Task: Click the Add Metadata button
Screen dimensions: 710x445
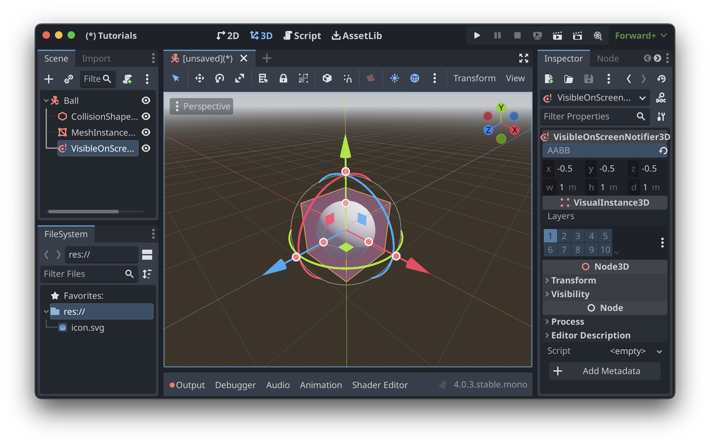Action: [x=605, y=371]
